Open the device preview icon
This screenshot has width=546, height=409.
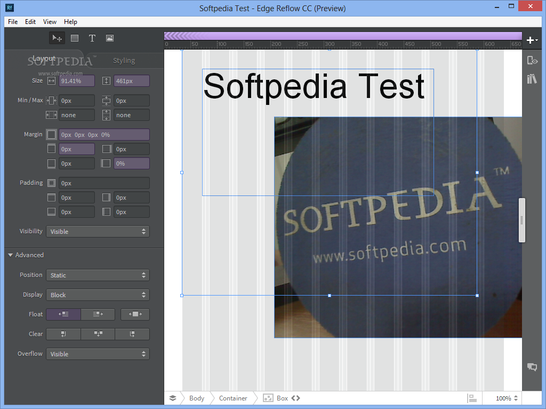pyautogui.click(x=532, y=61)
